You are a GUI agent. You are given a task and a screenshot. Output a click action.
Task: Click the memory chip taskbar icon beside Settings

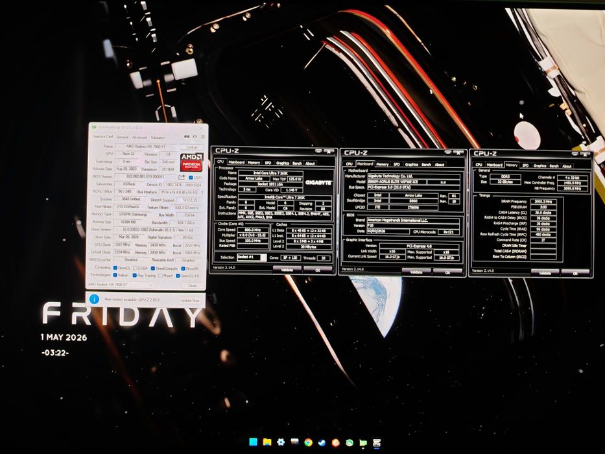tap(294, 442)
